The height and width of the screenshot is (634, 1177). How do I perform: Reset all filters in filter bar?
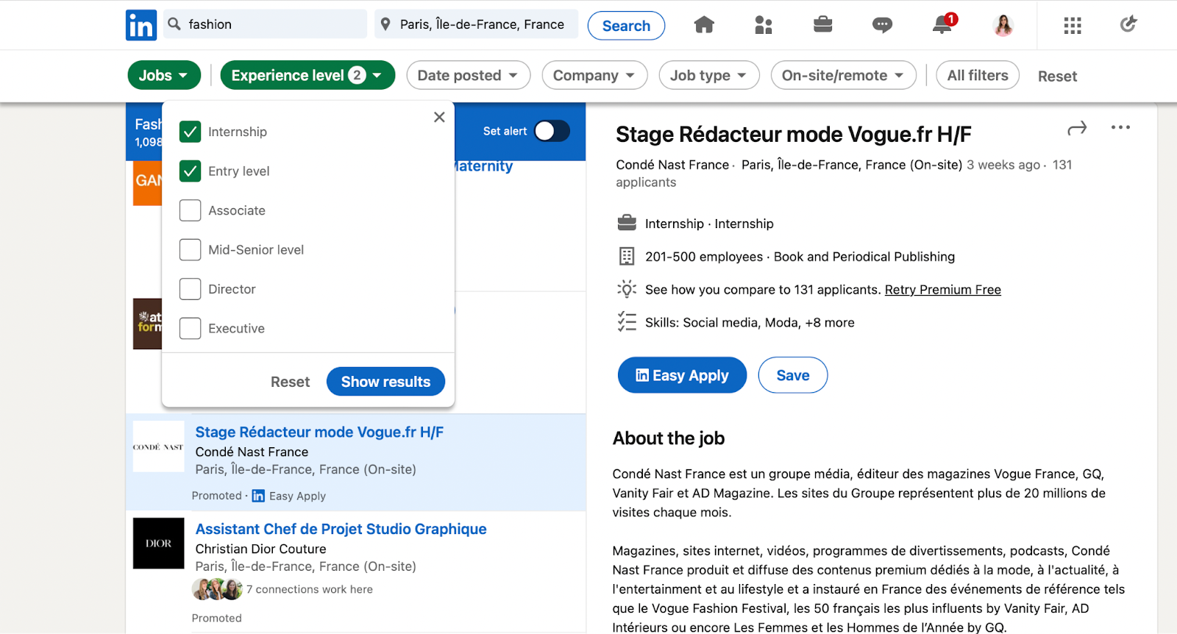click(1057, 76)
